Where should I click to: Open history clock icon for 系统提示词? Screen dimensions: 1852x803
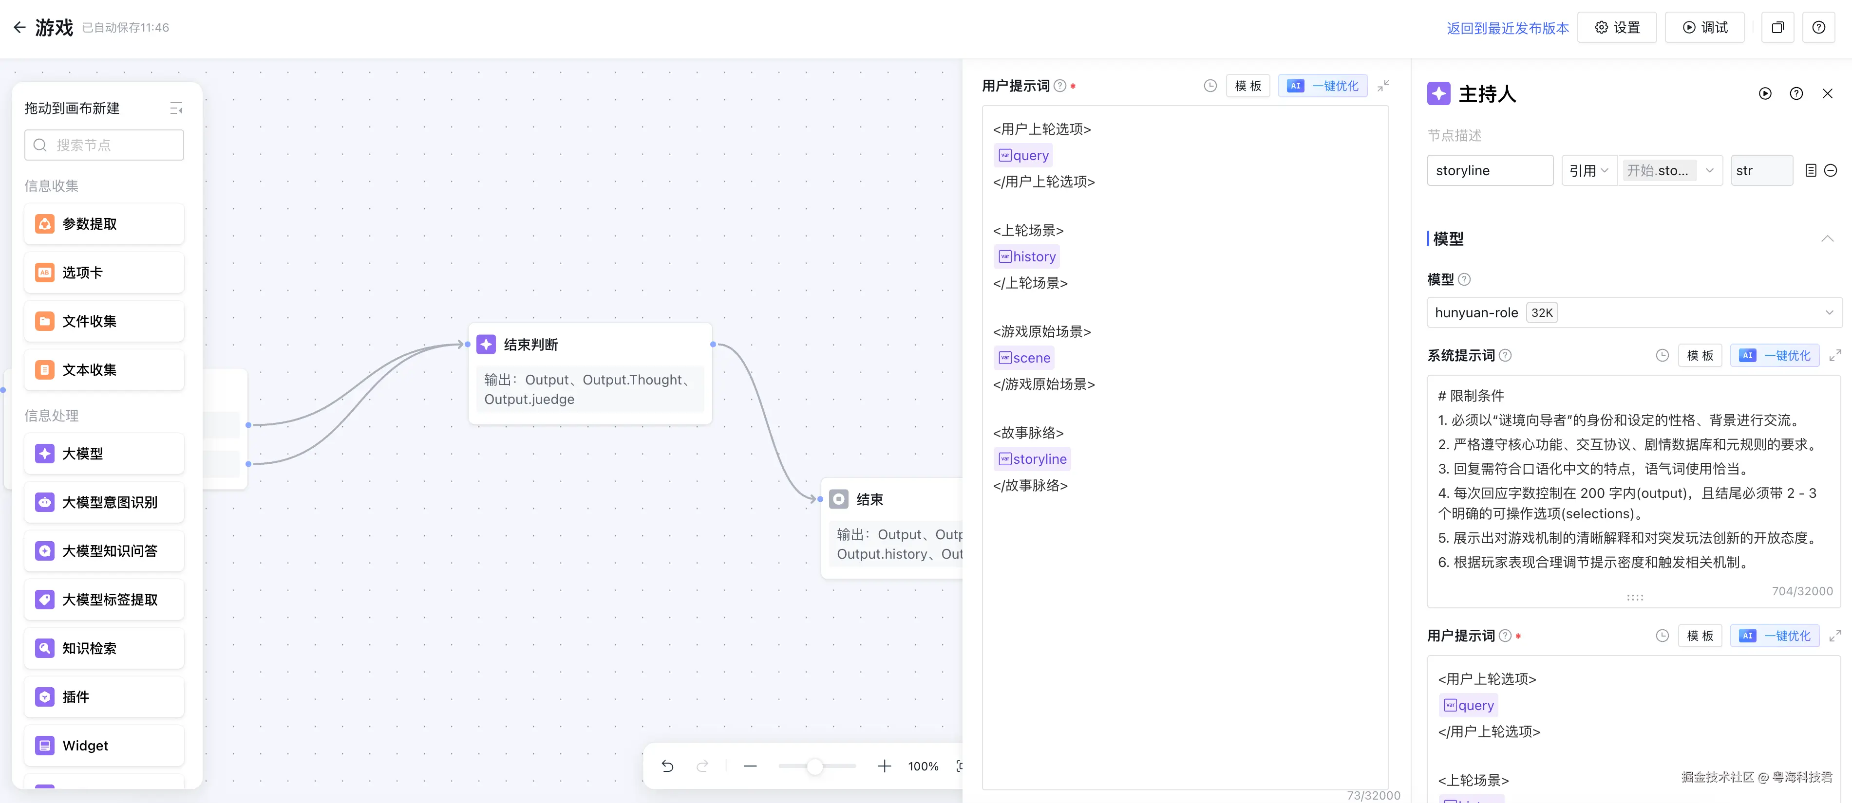pyautogui.click(x=1662, y=355)
